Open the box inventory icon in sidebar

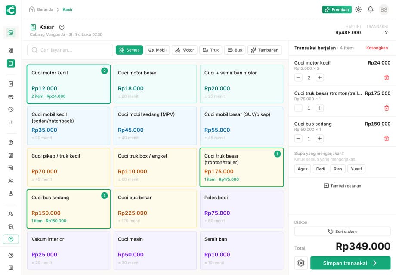click(11, 142)
